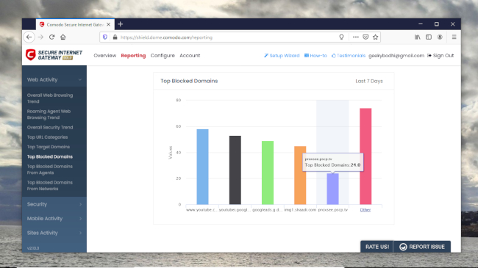The image size is (478, 268).
Task: Open Firefox hamburger menu
Action: [454, 37]
